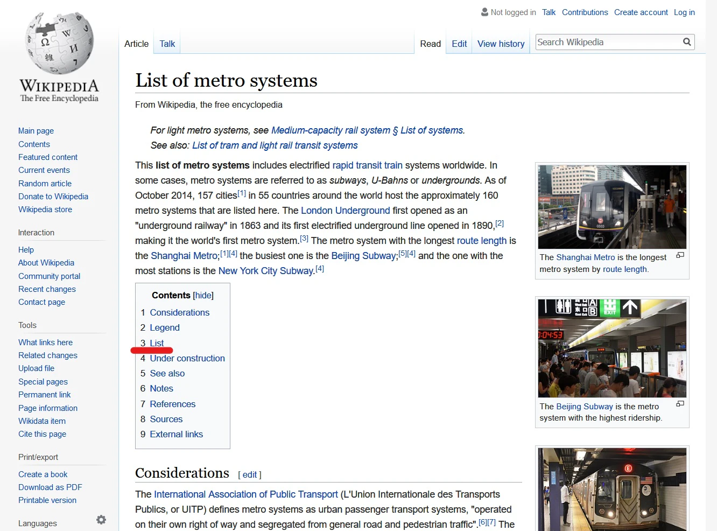Go to Main page in sidebar
Screen dimensions: 717x531
pos(36,131)
